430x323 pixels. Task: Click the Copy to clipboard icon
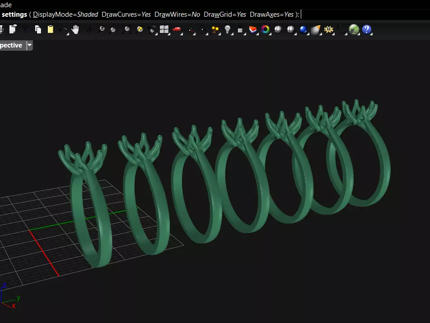[38, 29]
